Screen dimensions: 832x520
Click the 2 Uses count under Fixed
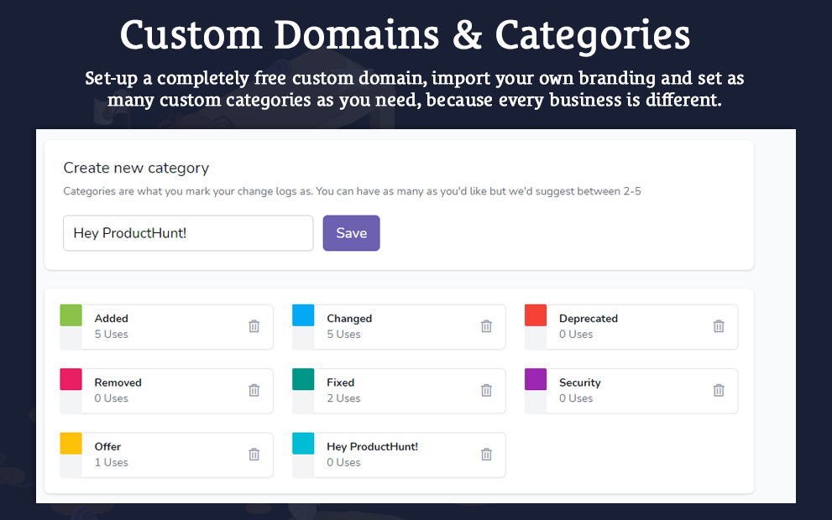tap(344, 398)
